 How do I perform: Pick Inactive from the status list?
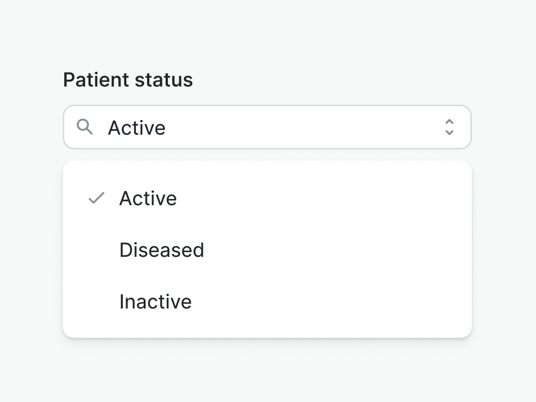point(155,301)
